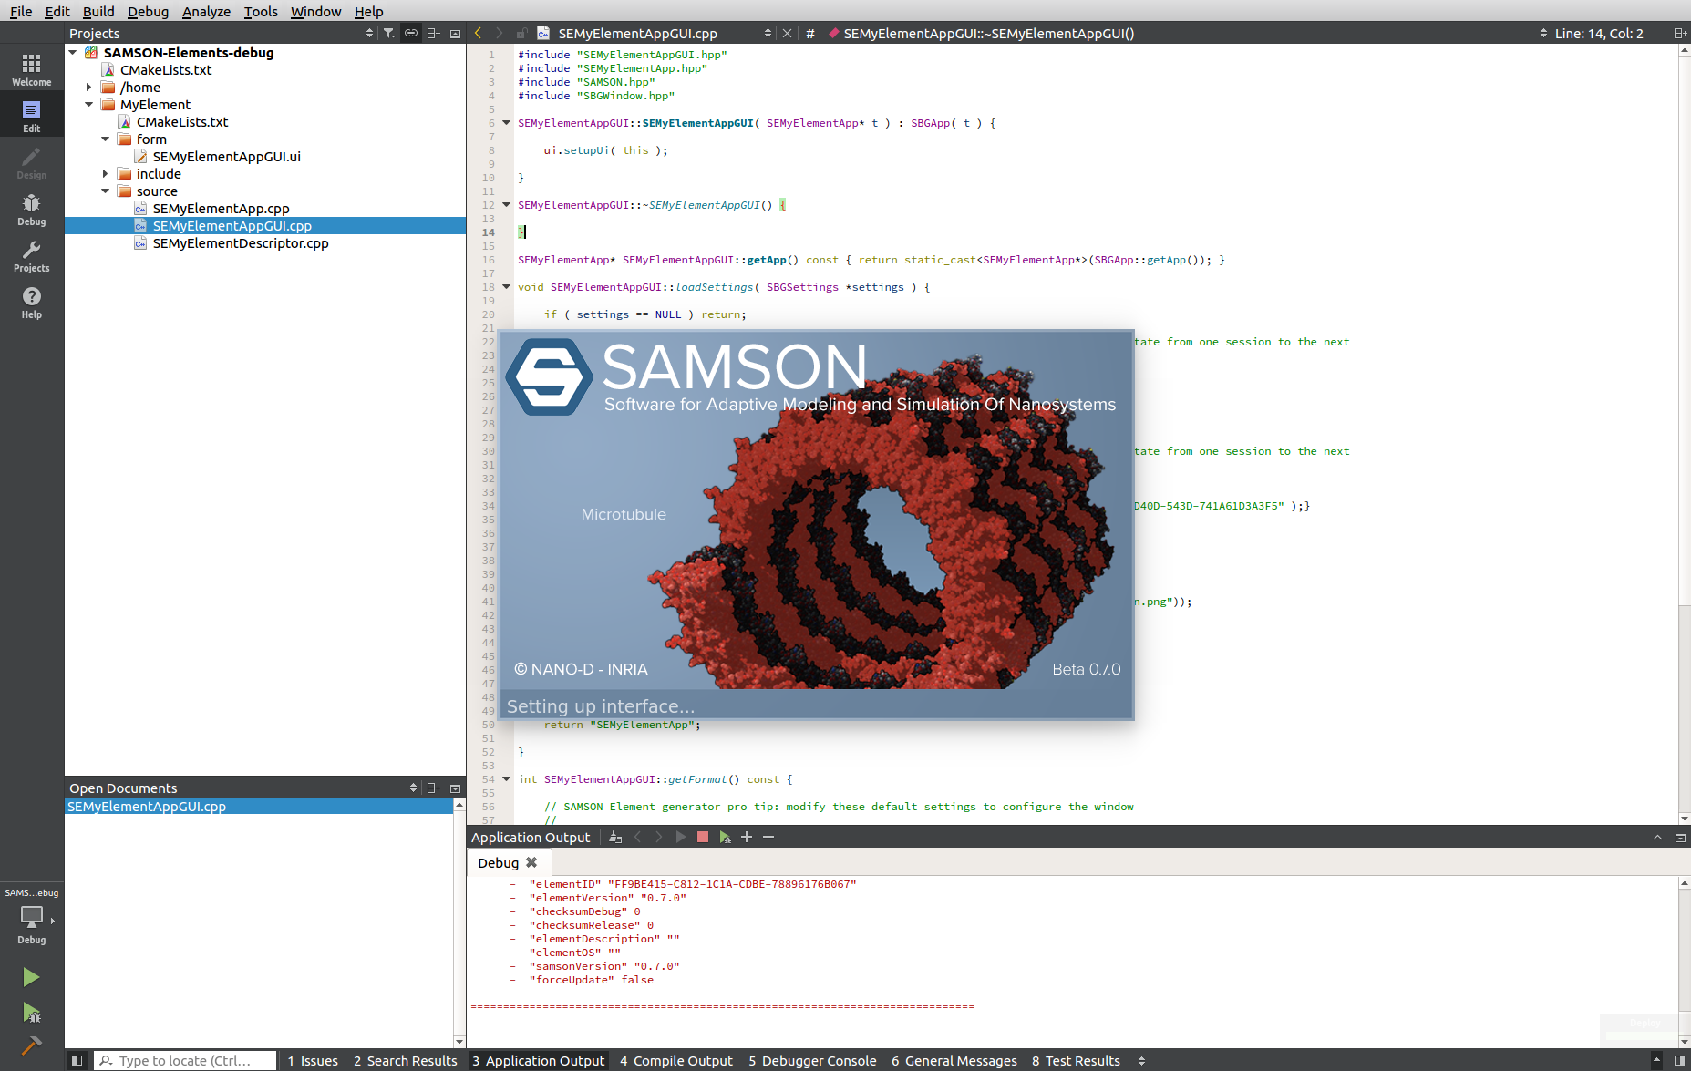Open the Build menu
Image resolution: width=1691 pixels, height=1071 pixels.
click(x=98, y=12)
